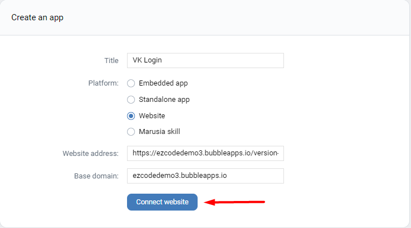Image resolution: width=411 pixels, height=228 pixels.
Task: Select the Website platform radio button
Action: tap(131, 116)
